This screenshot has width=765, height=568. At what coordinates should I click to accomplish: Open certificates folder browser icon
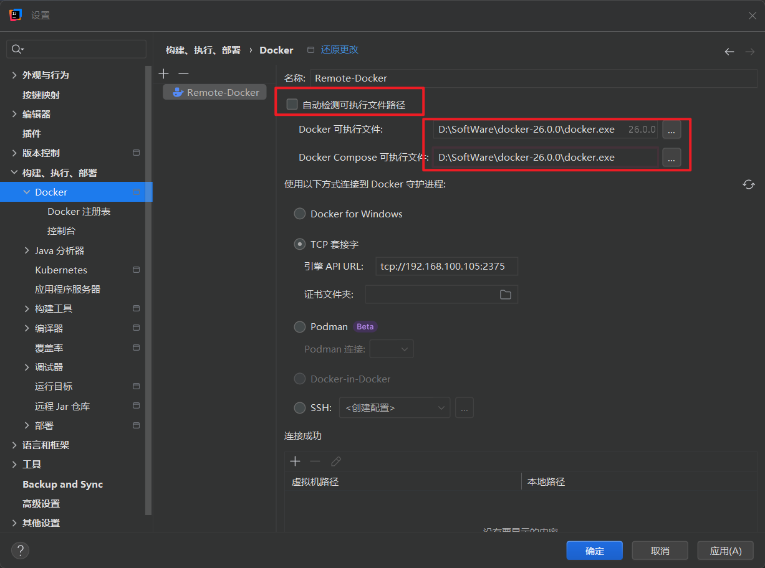click(x=506, y=295)
